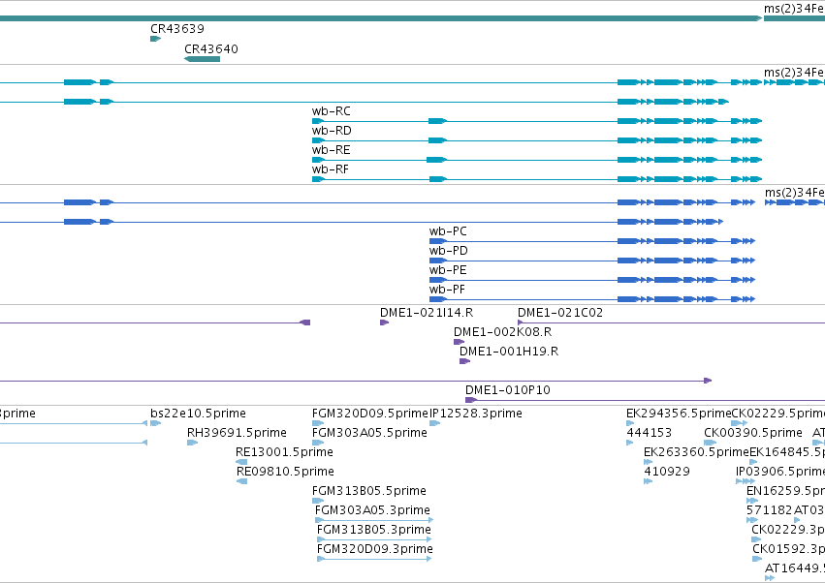
Task: Click the RE09810.5prime arrow glyph
Action: [241, 481]
